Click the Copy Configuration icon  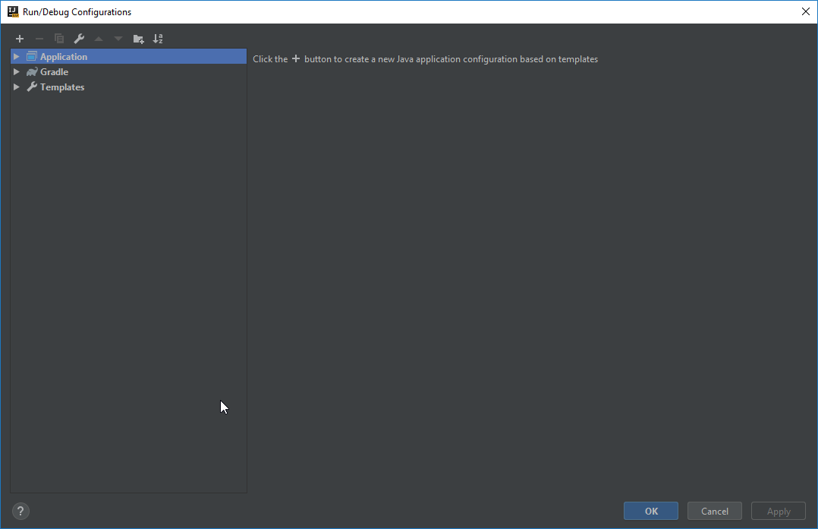[59, 39]
